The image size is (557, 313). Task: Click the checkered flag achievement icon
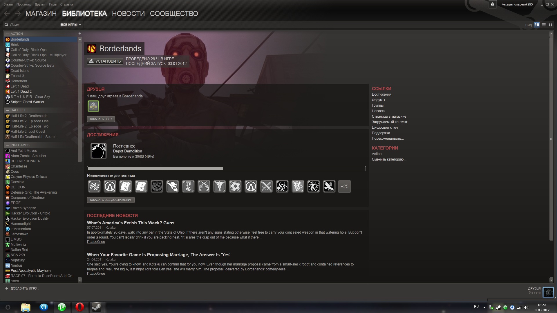coord(94,187)
